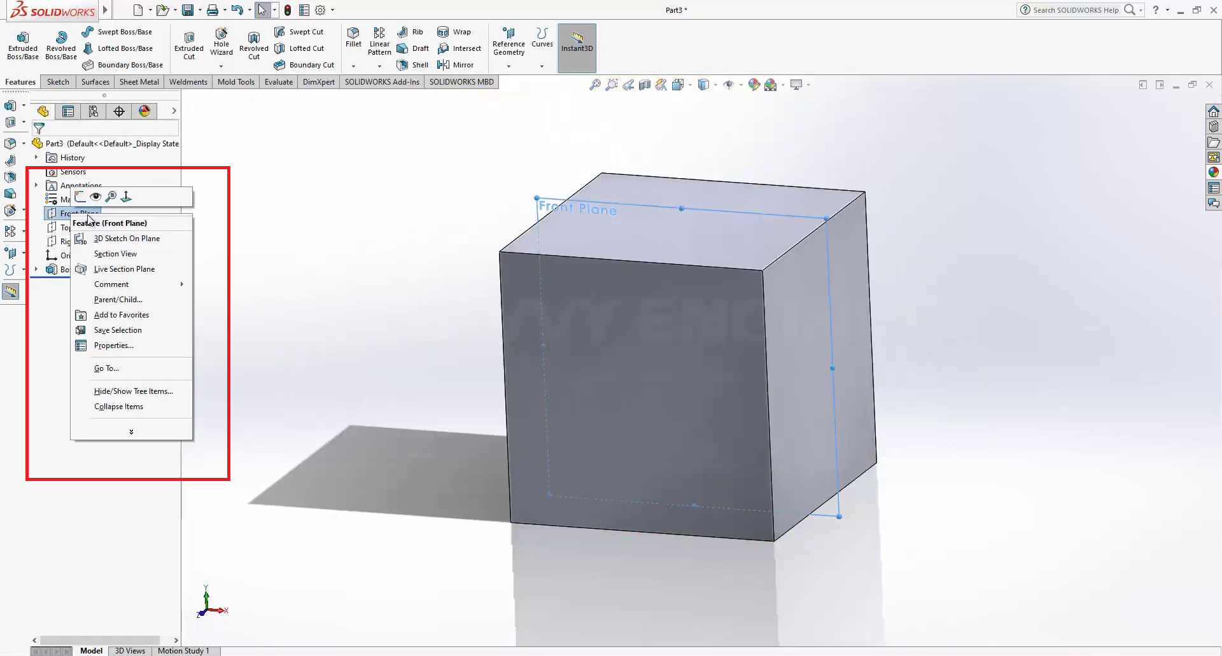Toggle the Instant3D button
The width and height of the screenshot is (1222, 656).
point(577,42)
